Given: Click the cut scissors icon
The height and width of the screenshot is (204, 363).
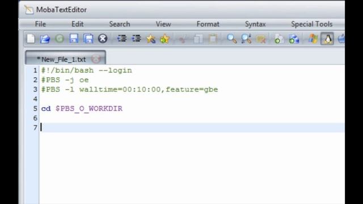Looking at the screenshot, I should tap(183, 39).
